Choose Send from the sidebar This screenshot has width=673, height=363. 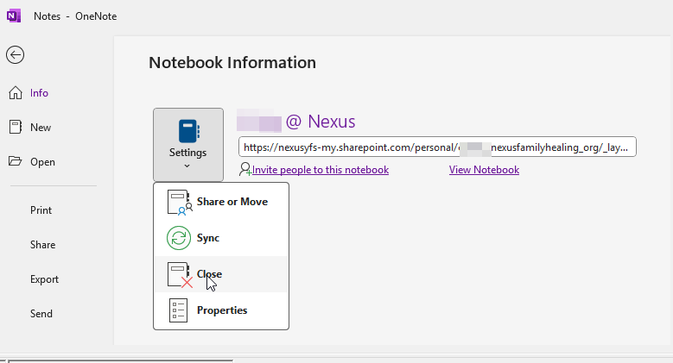[41, 314]
